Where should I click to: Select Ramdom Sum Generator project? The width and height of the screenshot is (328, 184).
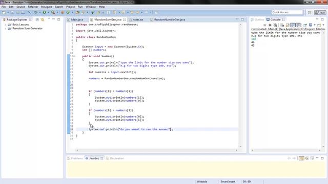[27, 29]
